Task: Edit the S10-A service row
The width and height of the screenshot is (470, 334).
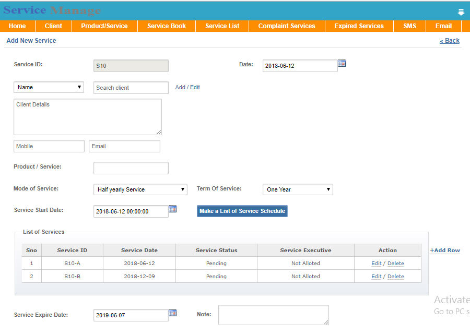Action: point(376,264)
